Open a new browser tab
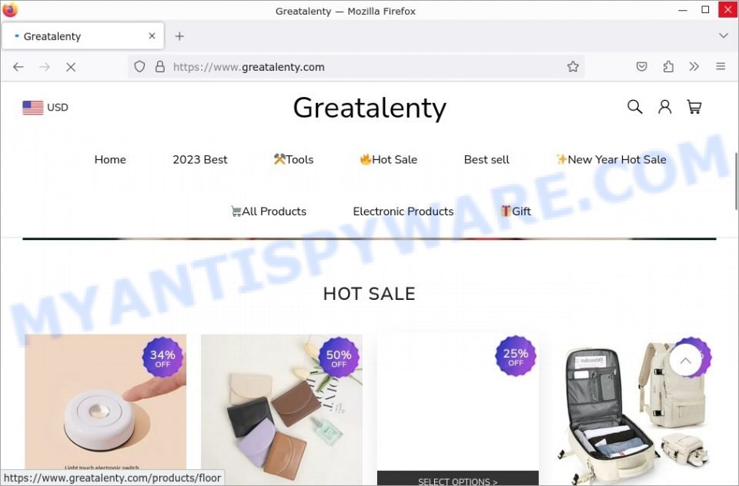Viewport: 739px width, 486px height. tap(179, 36)
